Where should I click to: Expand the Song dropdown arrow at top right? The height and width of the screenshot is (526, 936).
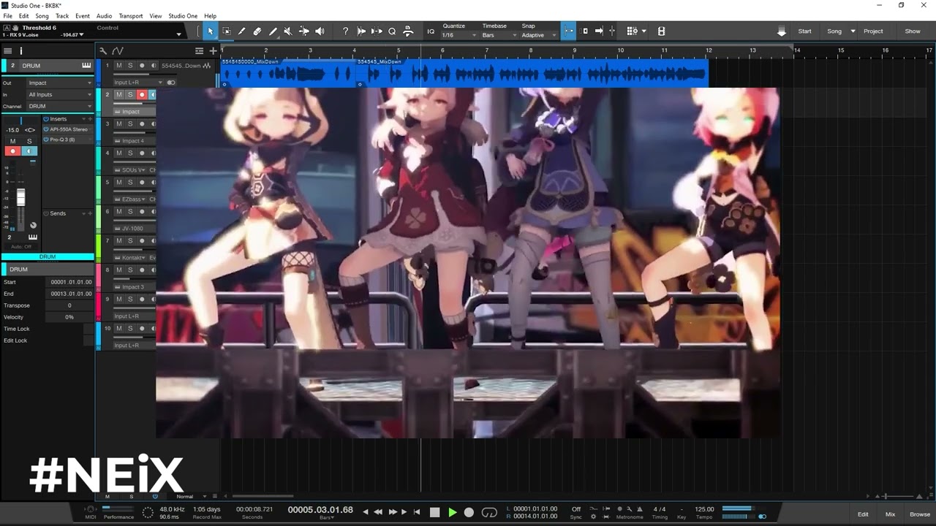851,31
